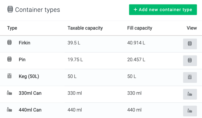
Task: Open the 440ml Can view button
Action: 190,111
